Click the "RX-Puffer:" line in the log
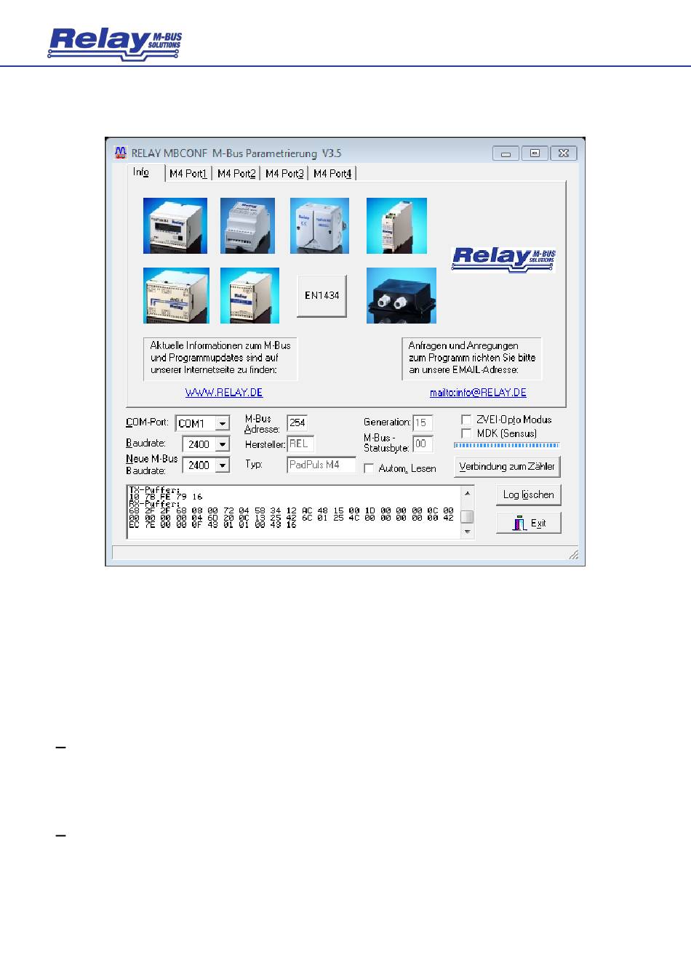 click(x=153, y=504)
